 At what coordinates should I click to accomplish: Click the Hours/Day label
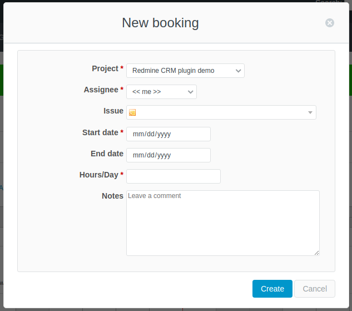(98, 175)
